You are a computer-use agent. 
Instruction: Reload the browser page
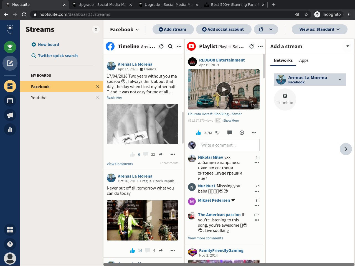click(x=24, y=14)
